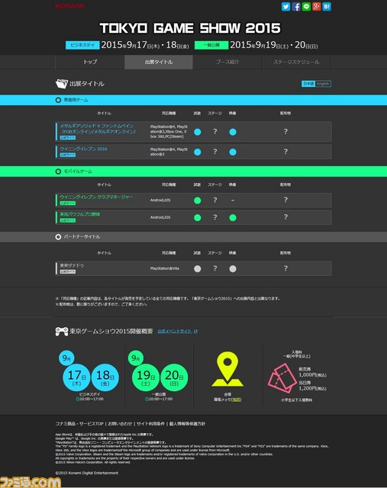The image size is (387, 488).
Task: Bookmark with the Hatena B! icon
Action: click(x=327, y=7)
